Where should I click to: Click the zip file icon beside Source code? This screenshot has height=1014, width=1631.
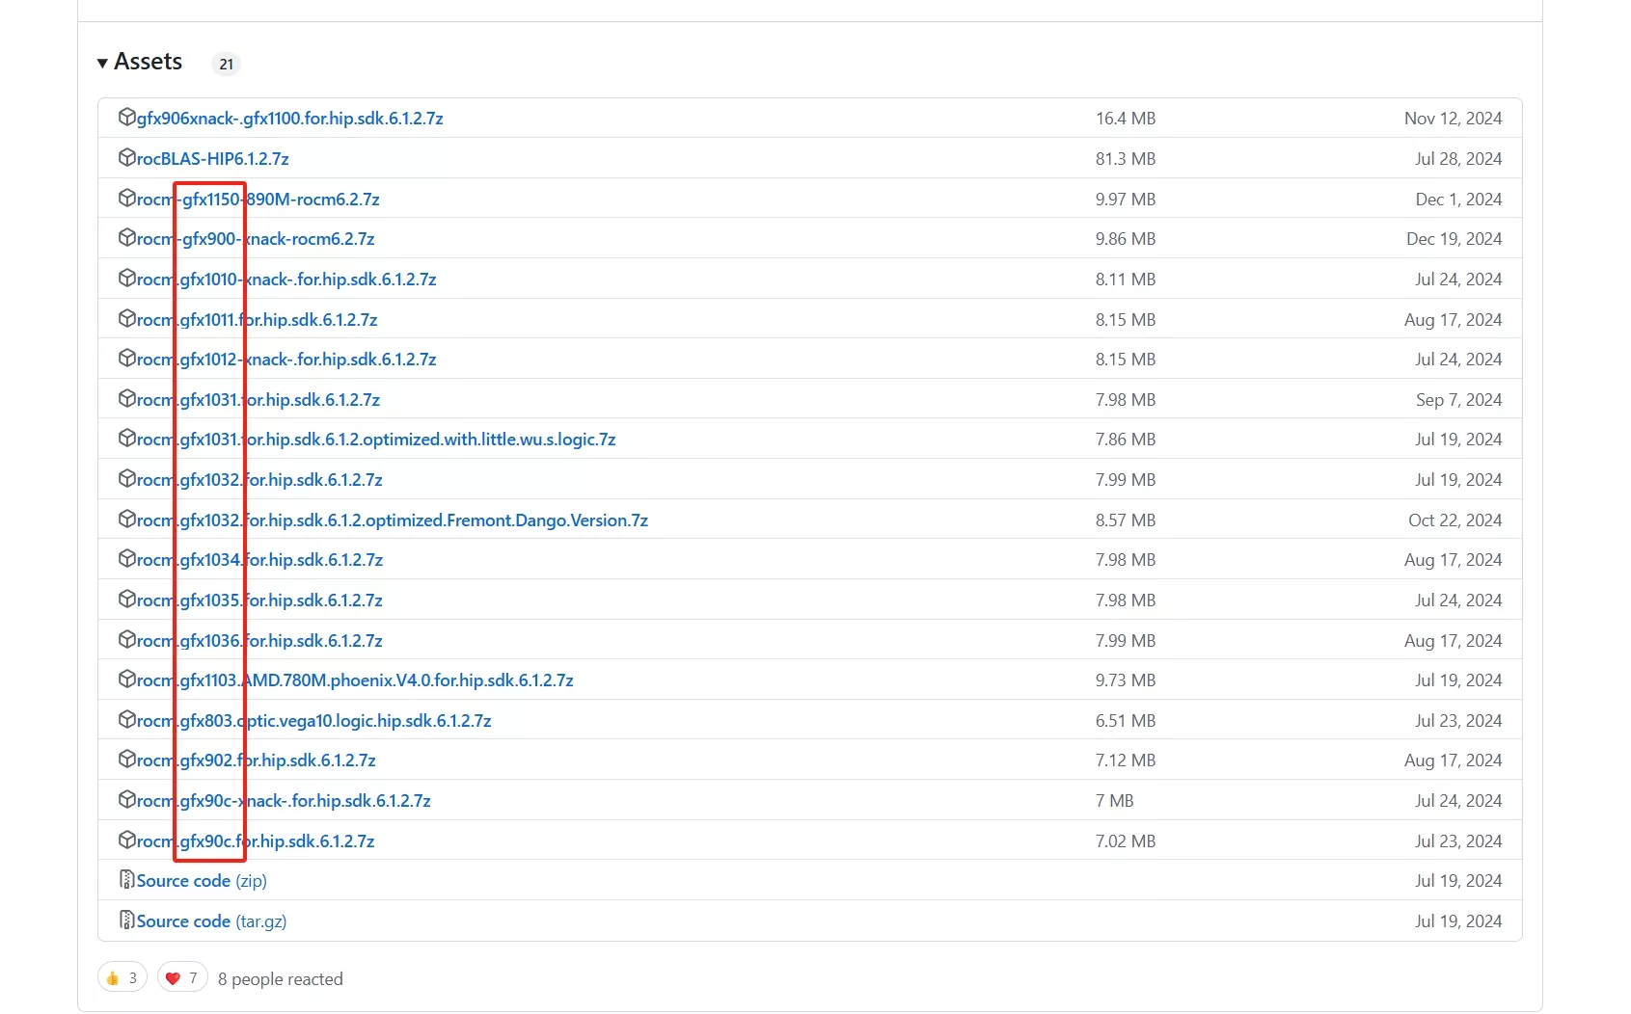(x=126, y=879)
